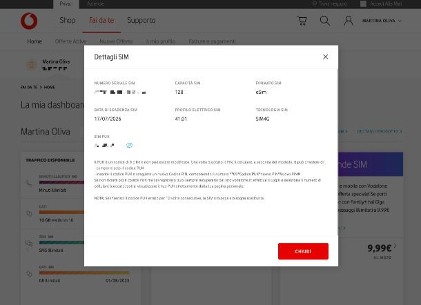Image resolution: width=421 pixels, height=305 pixels.
Task: Click the SMS illimitati usage bar
Action: click(61, 242)
